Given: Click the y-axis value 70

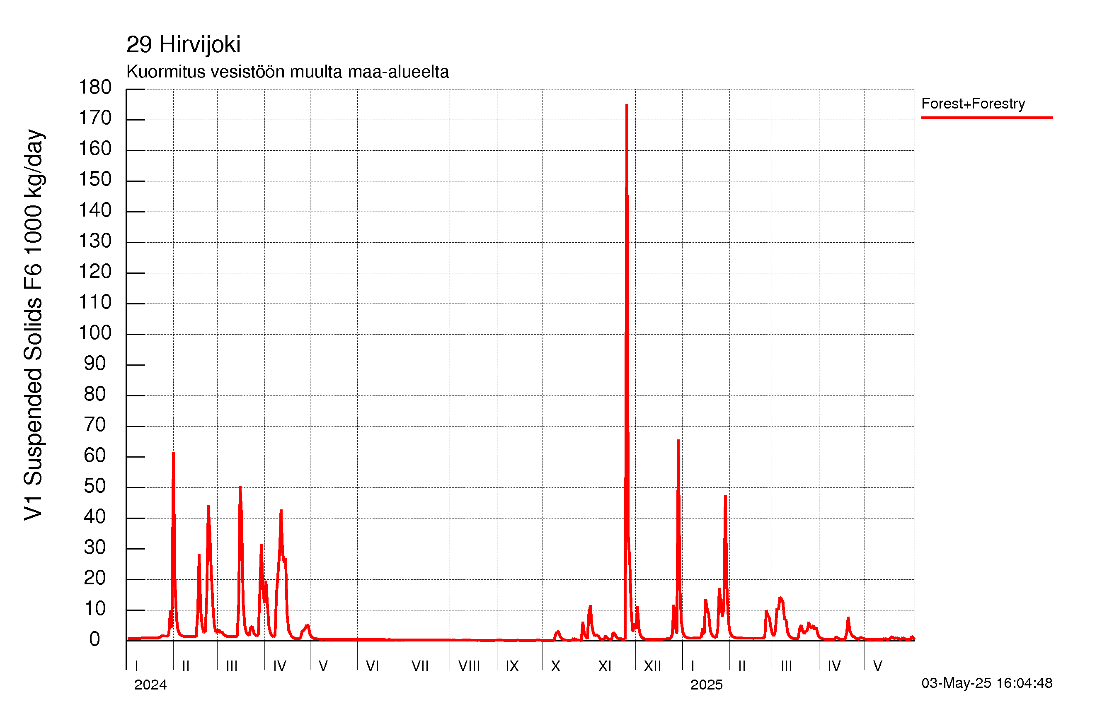Looking at the screenshot, I should (95, 425).
